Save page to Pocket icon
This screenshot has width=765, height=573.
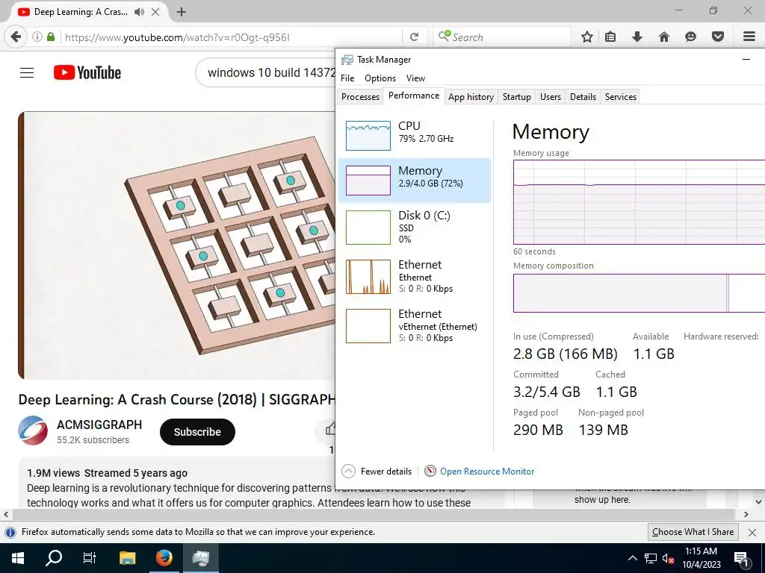(x=718, y=37)
